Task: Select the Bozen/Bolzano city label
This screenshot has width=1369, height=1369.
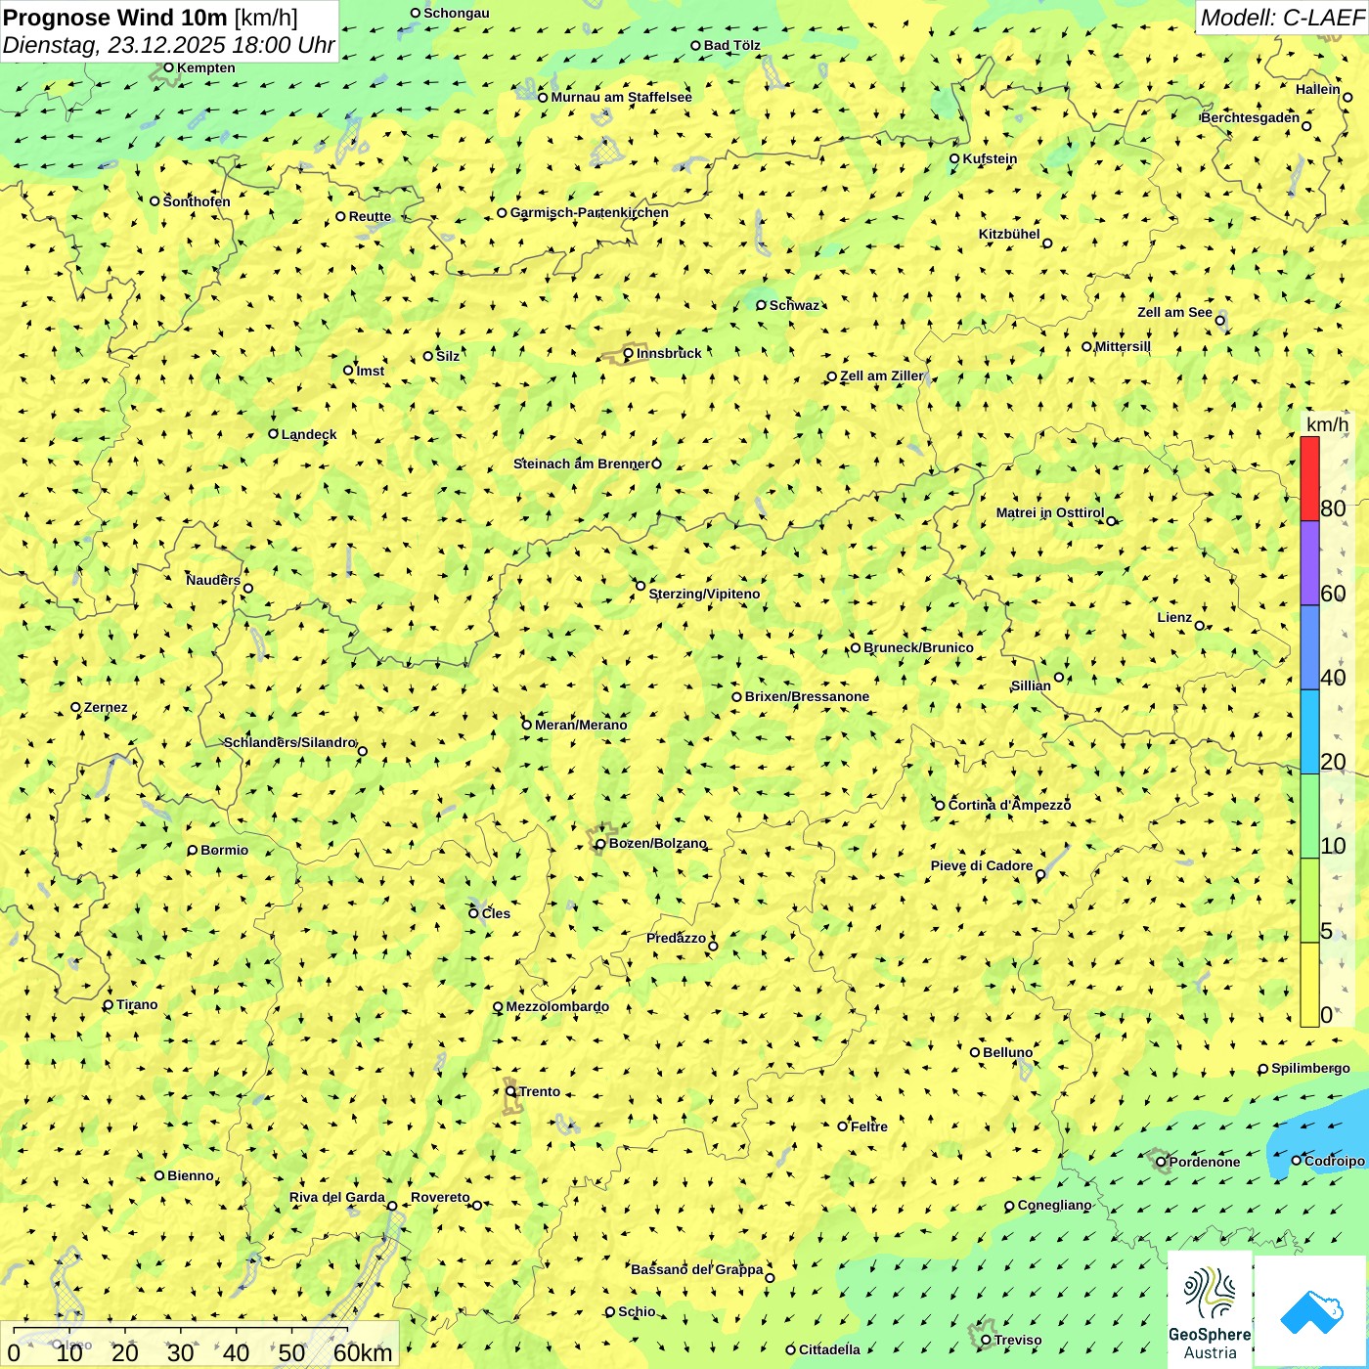Action: pyautogui.click(x=657, y=843)
